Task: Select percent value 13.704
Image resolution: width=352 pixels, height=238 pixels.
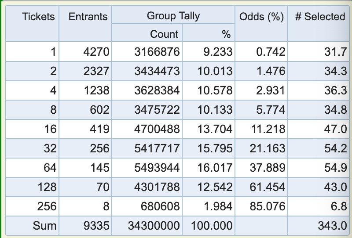Action: [x=215, y=129]
